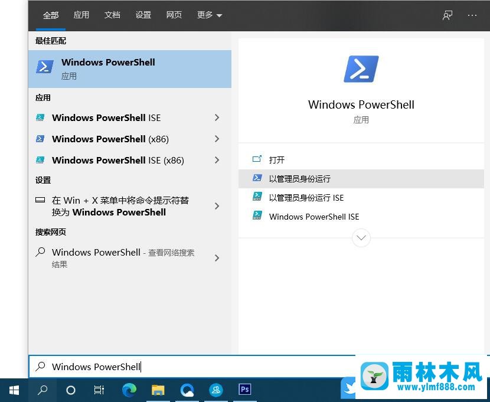Click the open-window icon beside 打开
Image resolution: width=490 pixels, height=402 pixels.
(257, 159)
